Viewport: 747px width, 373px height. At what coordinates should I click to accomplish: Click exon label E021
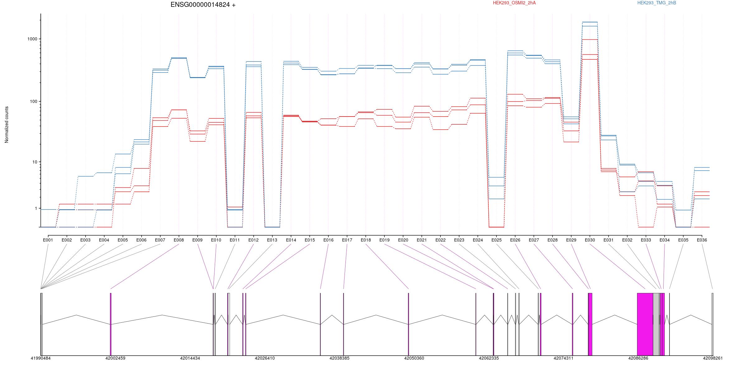pos(422,240)
